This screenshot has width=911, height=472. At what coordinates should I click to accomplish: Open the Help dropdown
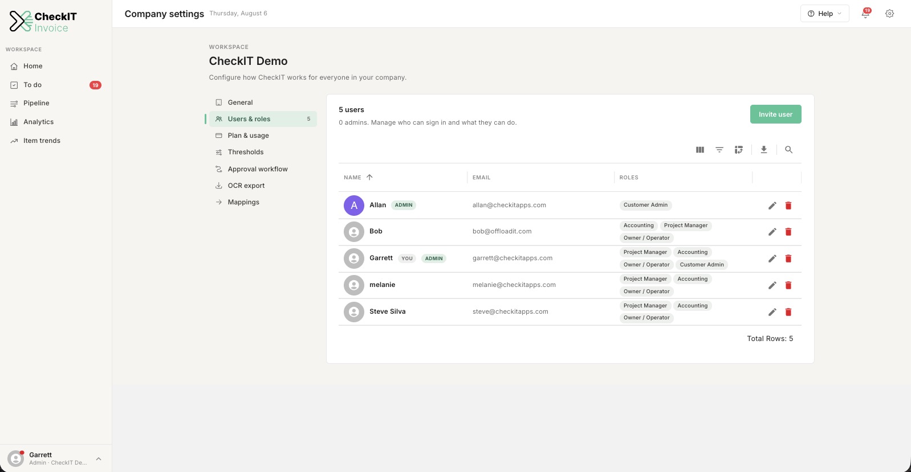pos(824,14)
